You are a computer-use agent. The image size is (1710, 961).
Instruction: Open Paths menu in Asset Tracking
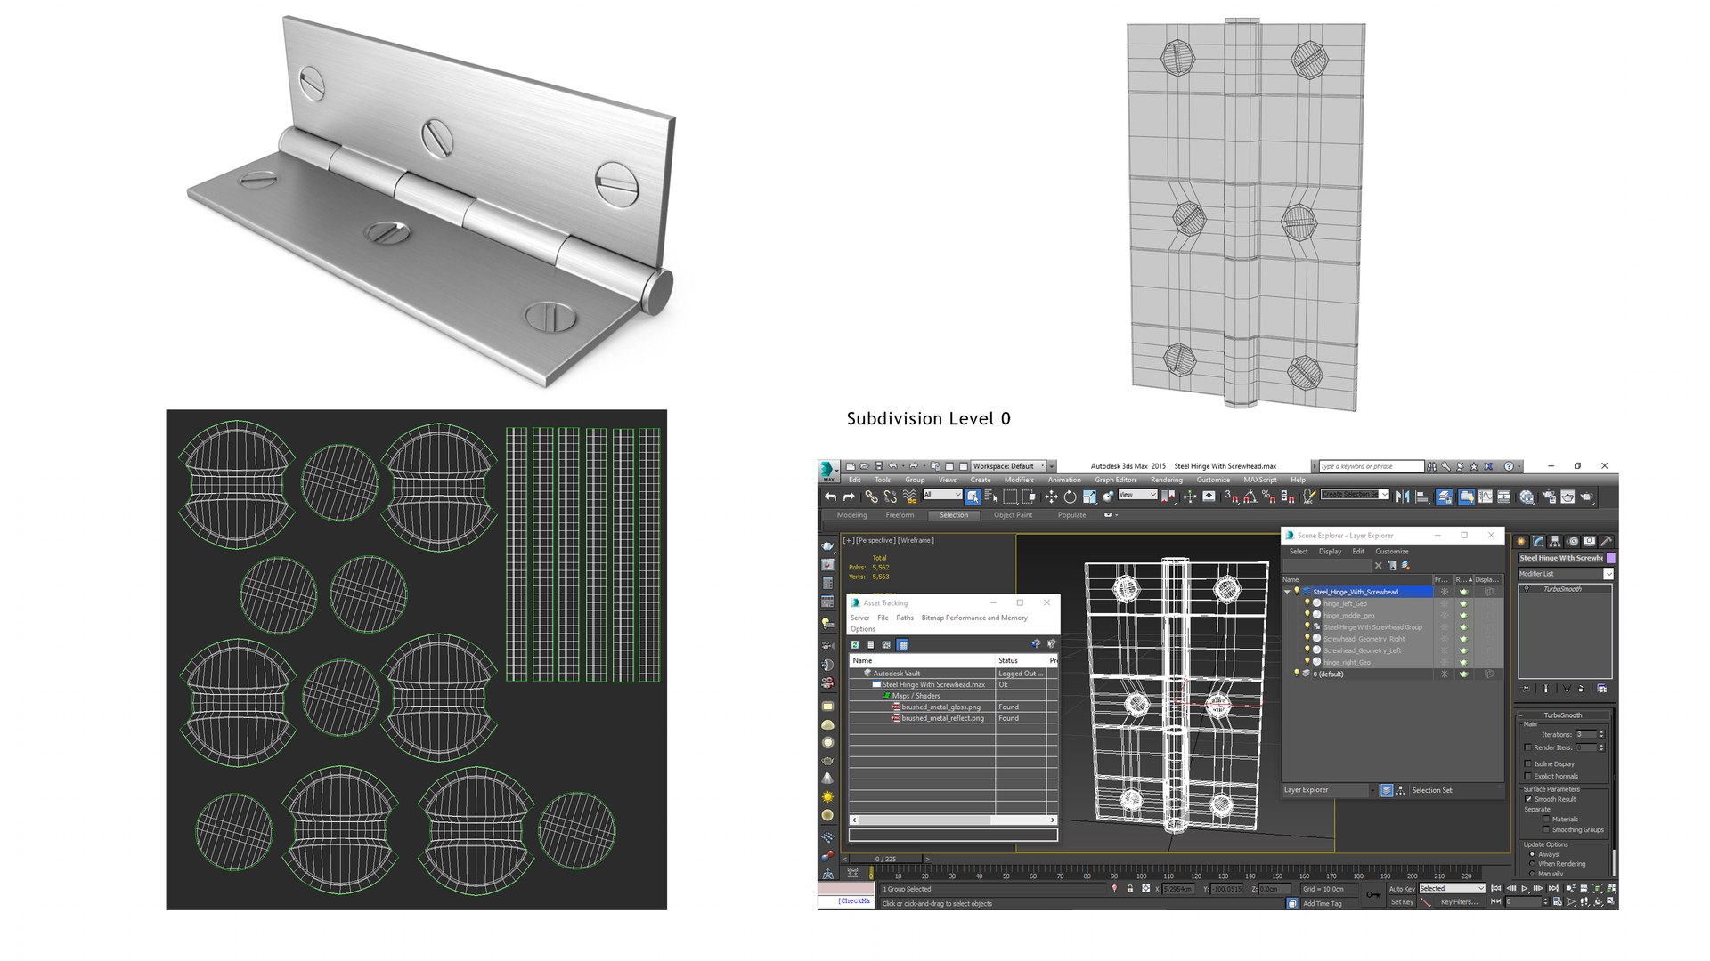click(905, 618)
